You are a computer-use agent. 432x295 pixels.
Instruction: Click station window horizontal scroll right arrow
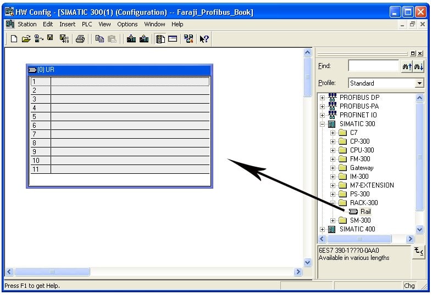click(x=298, y=272)
